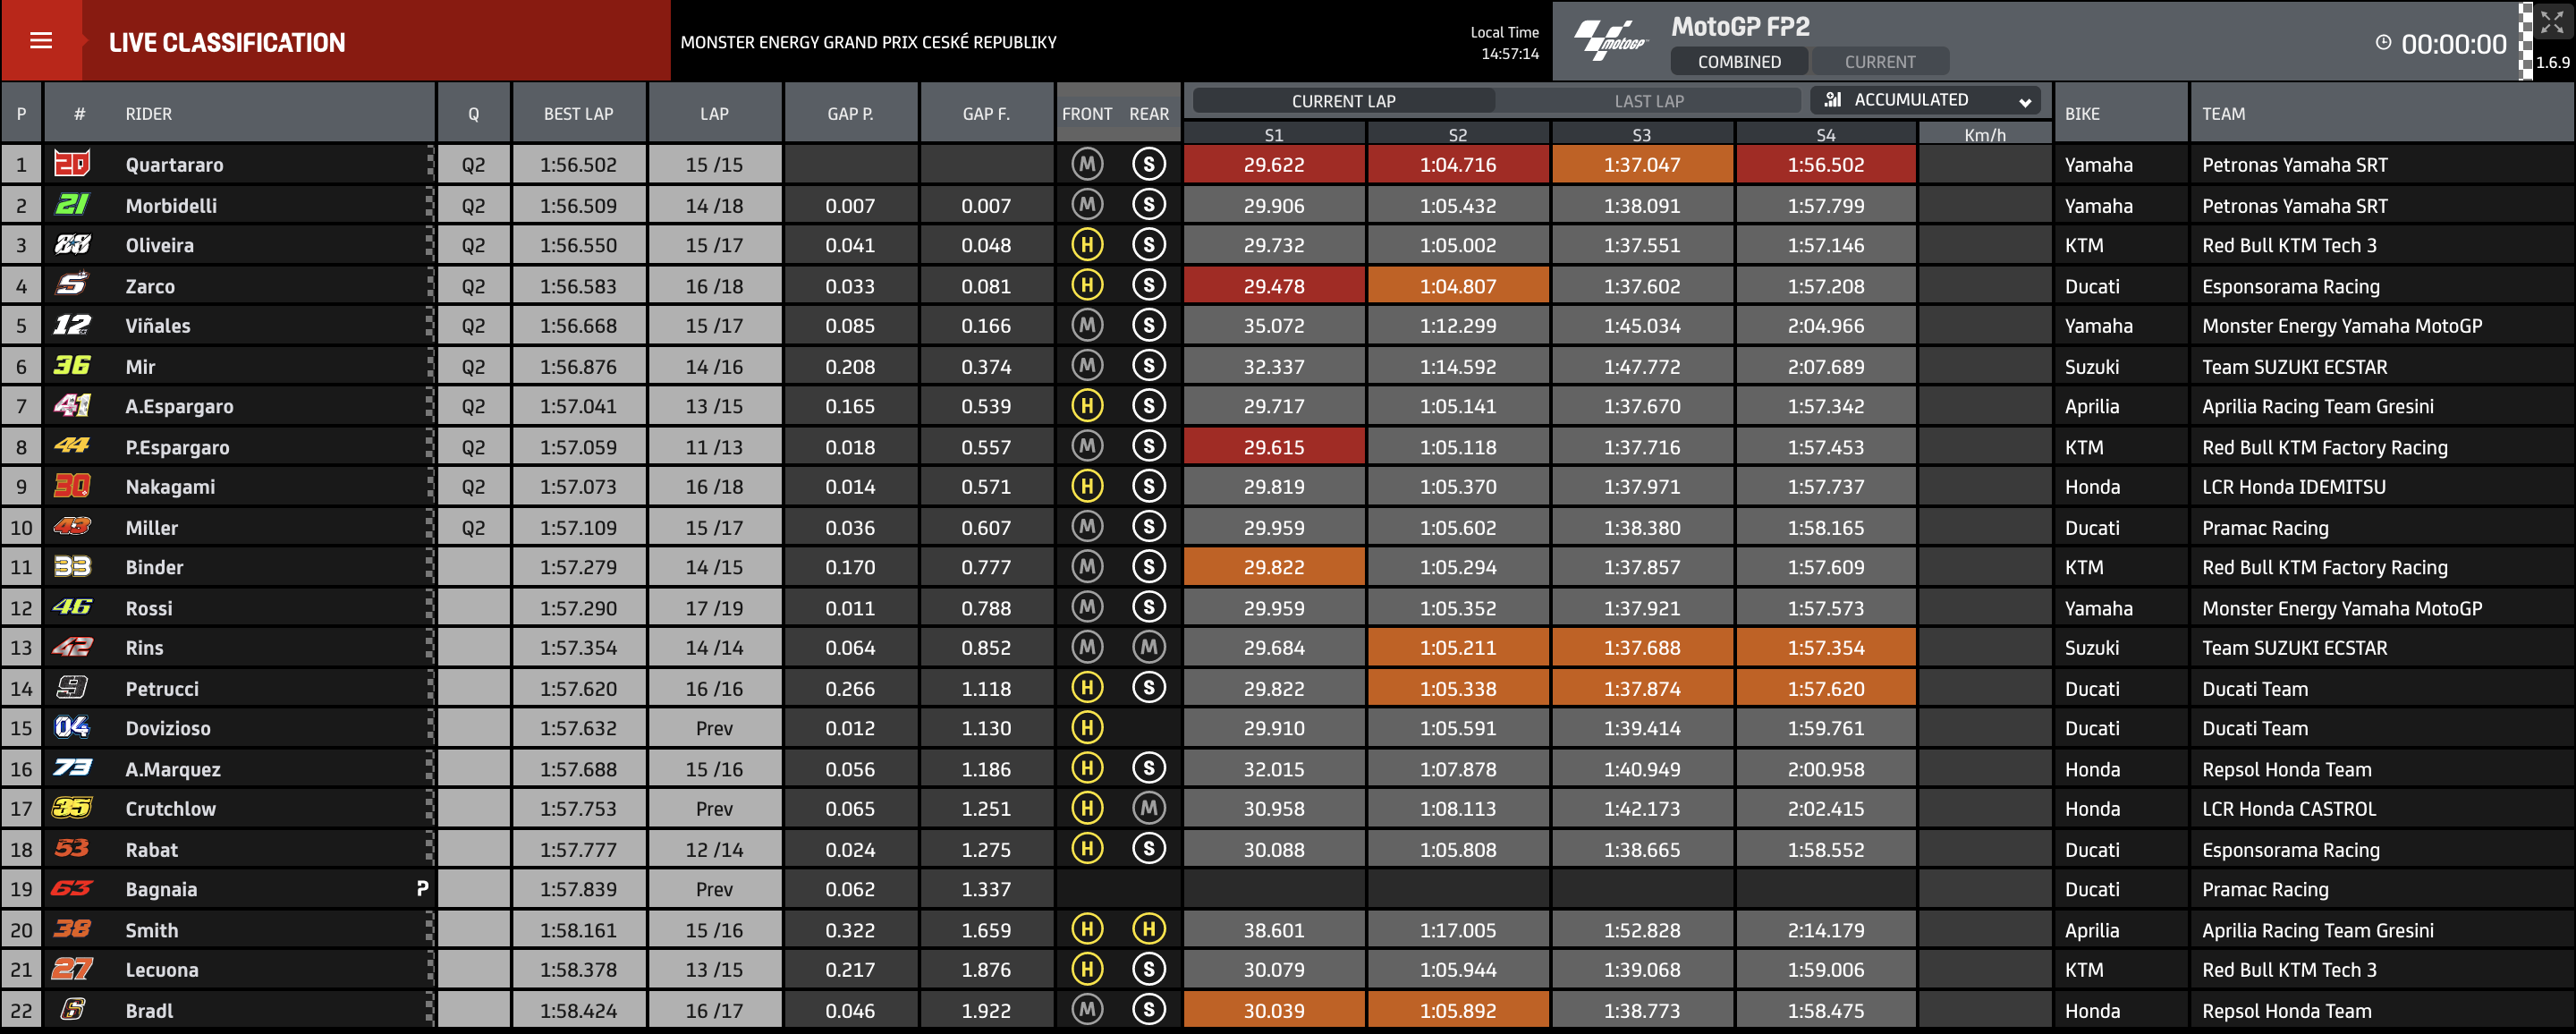Click the LIVE CLASSIFICATION title
Image resolution: width=2576 pixels, height=1034 pixels.
pyautogui.click(x=227, y=42)
